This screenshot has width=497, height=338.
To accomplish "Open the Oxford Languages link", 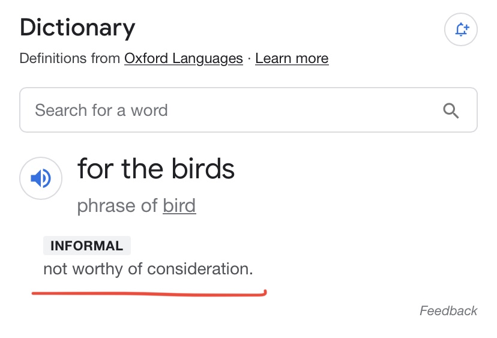I will coord(183,59).
